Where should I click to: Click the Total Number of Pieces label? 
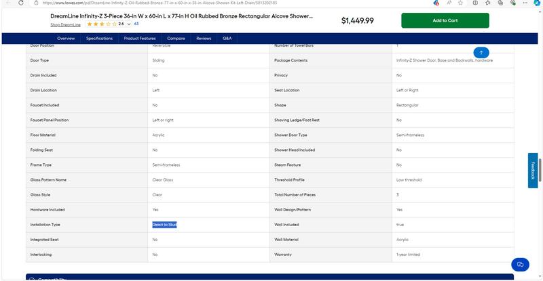295,194
